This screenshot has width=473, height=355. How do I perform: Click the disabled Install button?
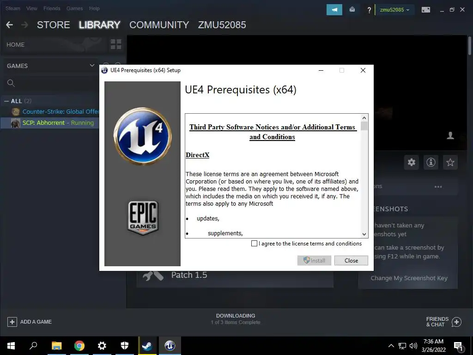click(314, 261)
